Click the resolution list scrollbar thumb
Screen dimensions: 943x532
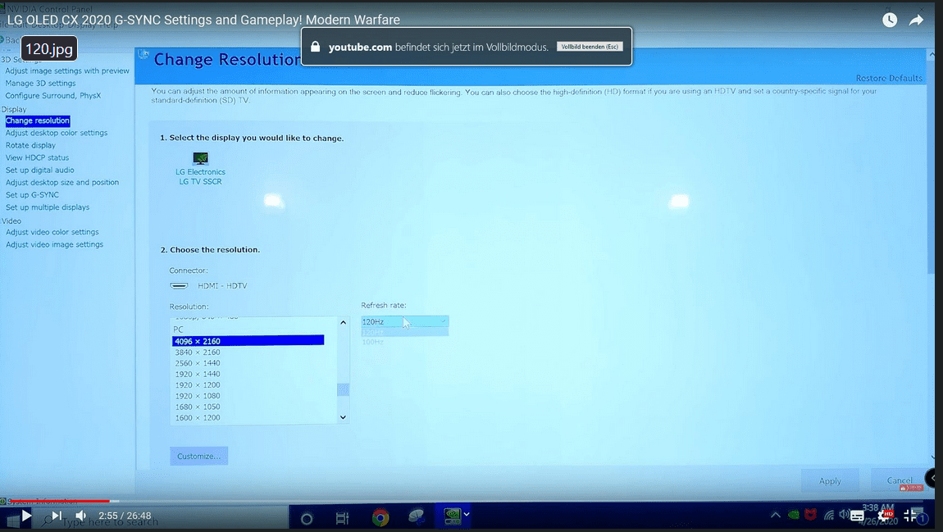343,389
